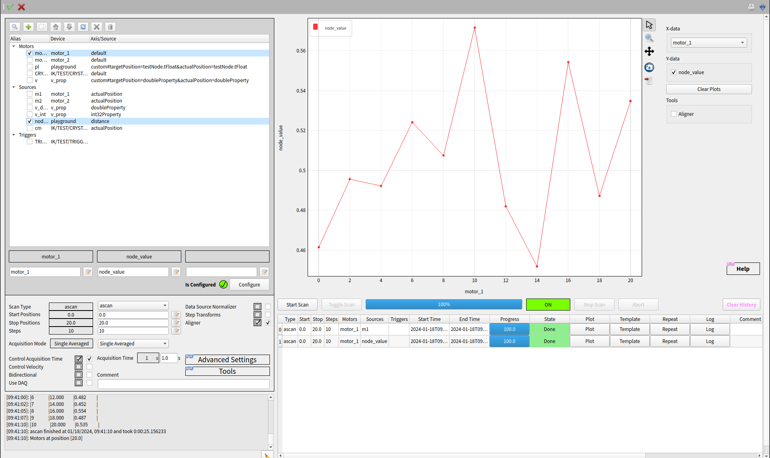Toggle the Control Velocity small checkbox
This screenshot has width=770, height=458.
coord(89,367)
